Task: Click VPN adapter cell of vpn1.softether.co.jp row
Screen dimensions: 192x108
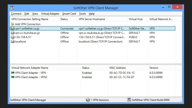Action: [x=152, y=28]
